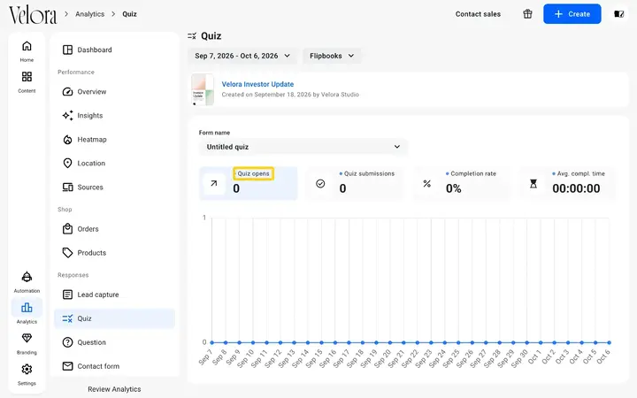This screenshot has width=637, height=398.
Task: Open Location analytics
Action: click(x=114, y=164)
